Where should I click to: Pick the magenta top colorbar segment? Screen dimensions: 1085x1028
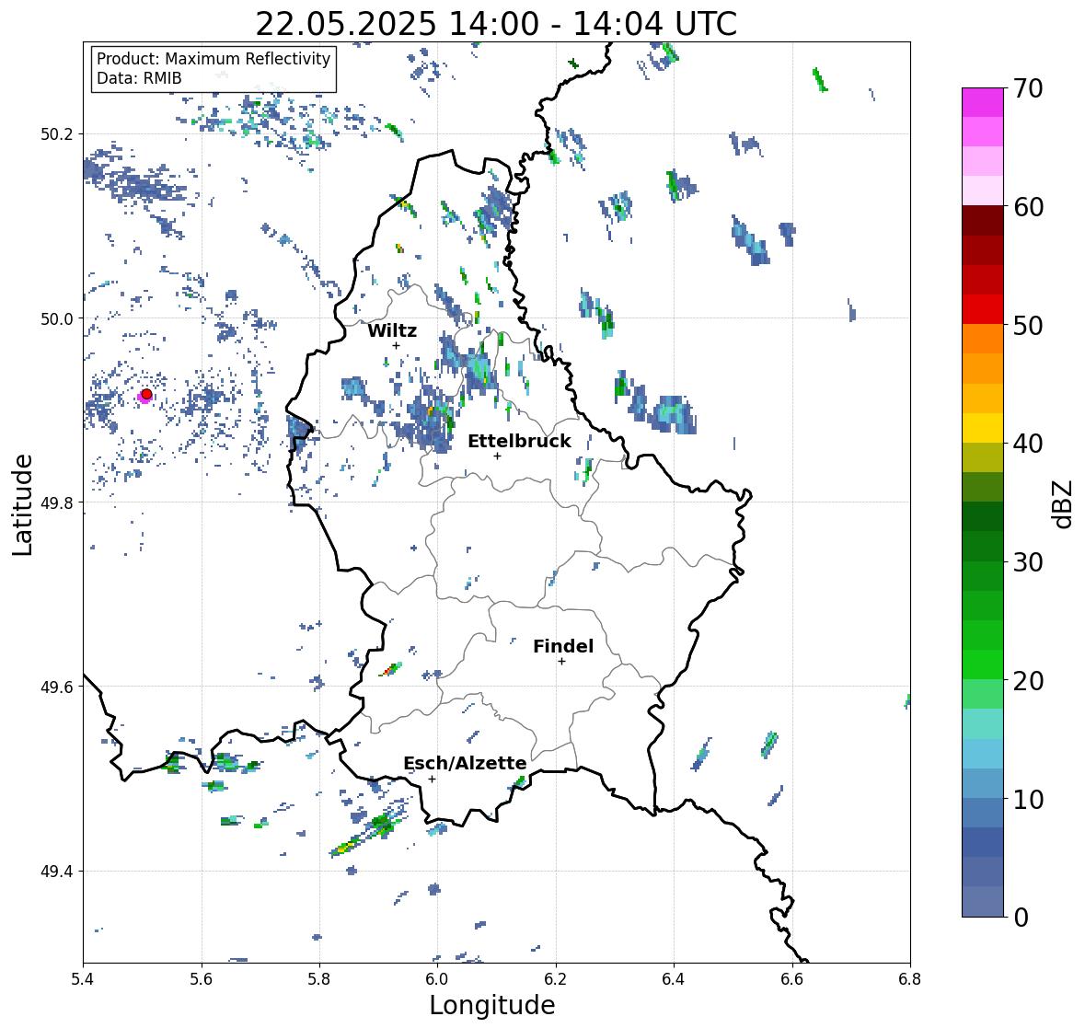coord(983,102)
